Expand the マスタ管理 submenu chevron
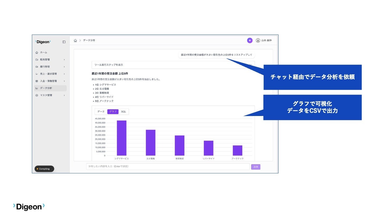 (64, 95)
